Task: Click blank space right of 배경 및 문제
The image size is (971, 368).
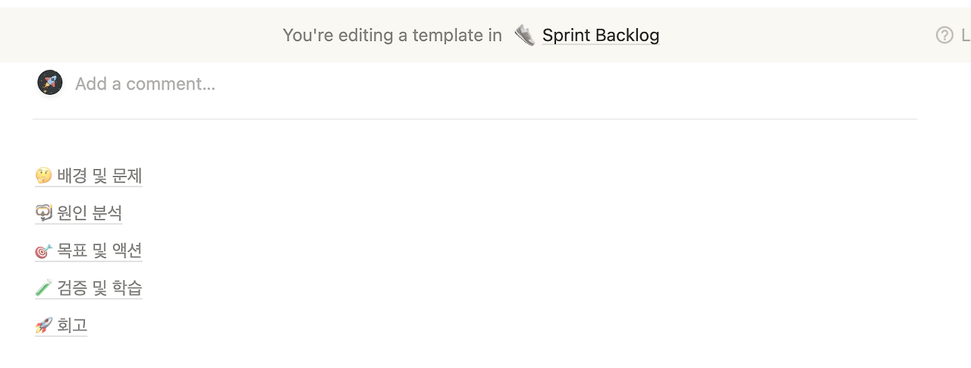Action: 455,176
